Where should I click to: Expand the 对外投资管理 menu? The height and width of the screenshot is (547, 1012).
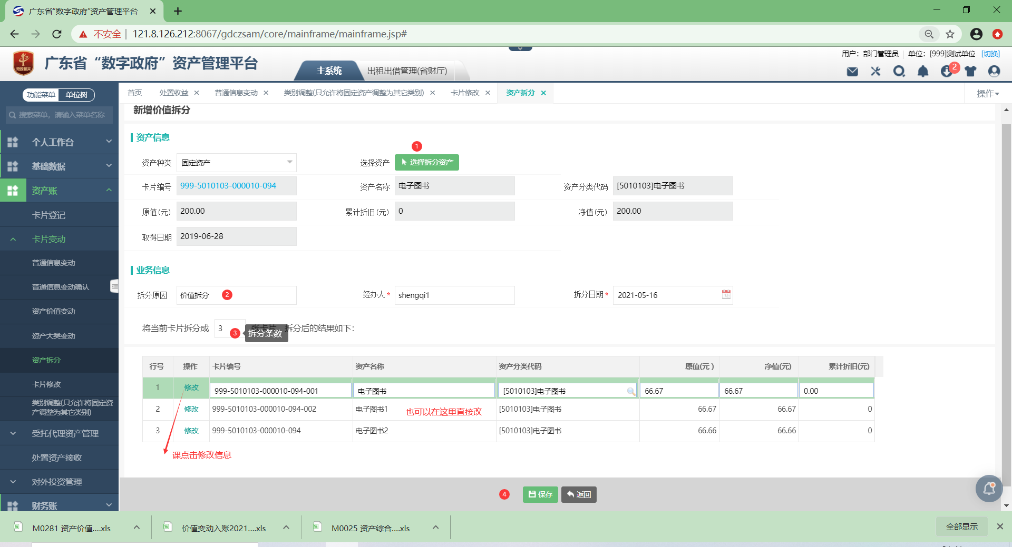click(x=13, y=482)
